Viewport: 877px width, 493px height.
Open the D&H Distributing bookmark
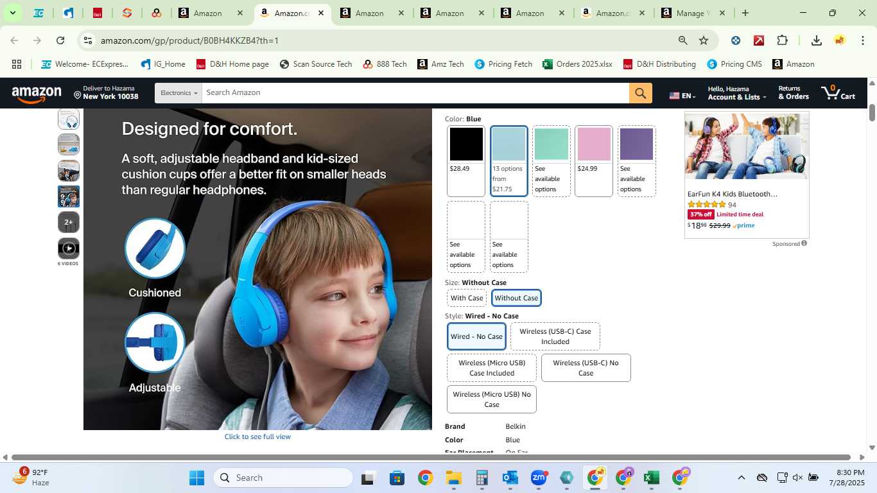pyautogui.click(x=659, y=64)
